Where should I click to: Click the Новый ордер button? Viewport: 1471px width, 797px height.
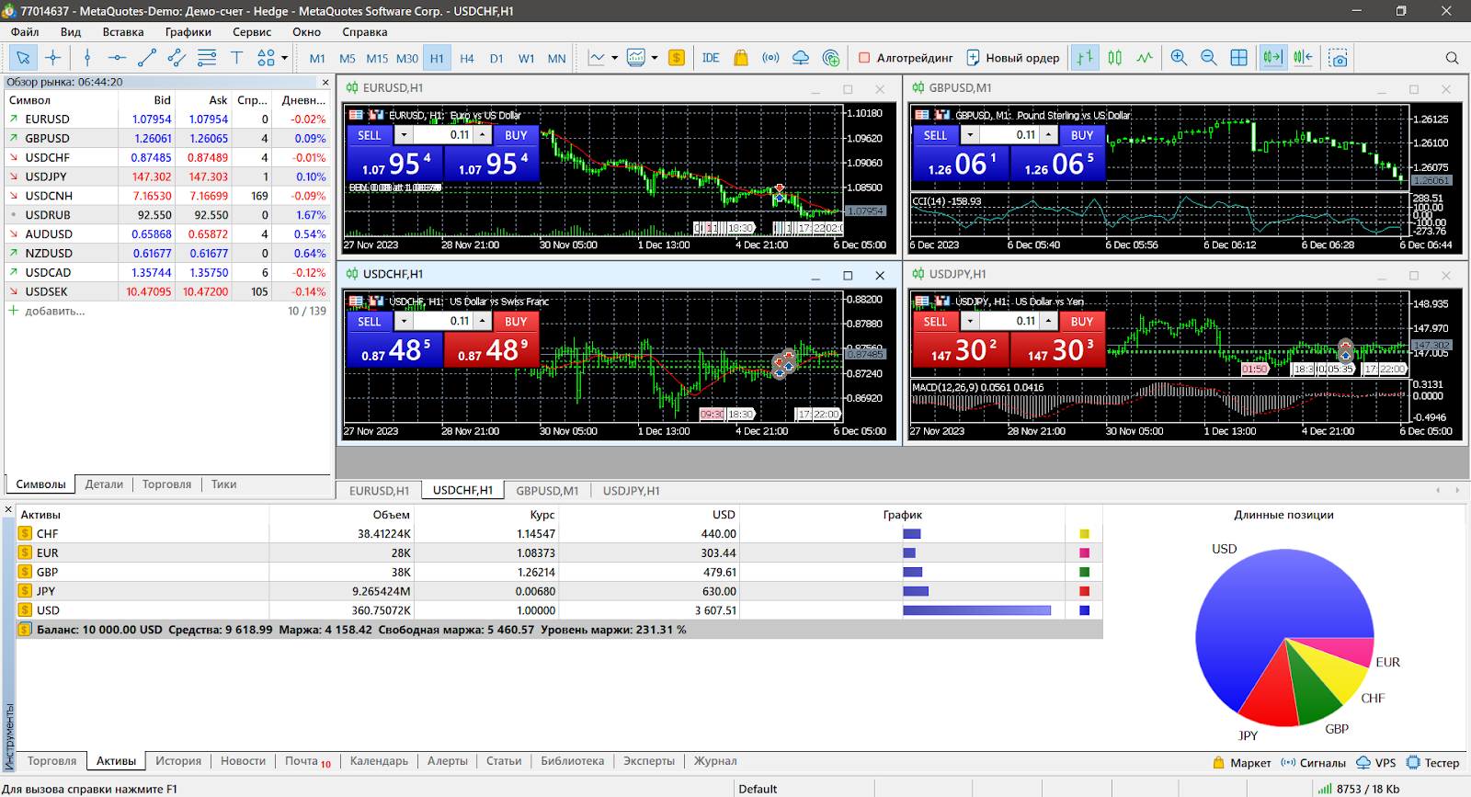pyautogui.click(x=1013, y=58)
